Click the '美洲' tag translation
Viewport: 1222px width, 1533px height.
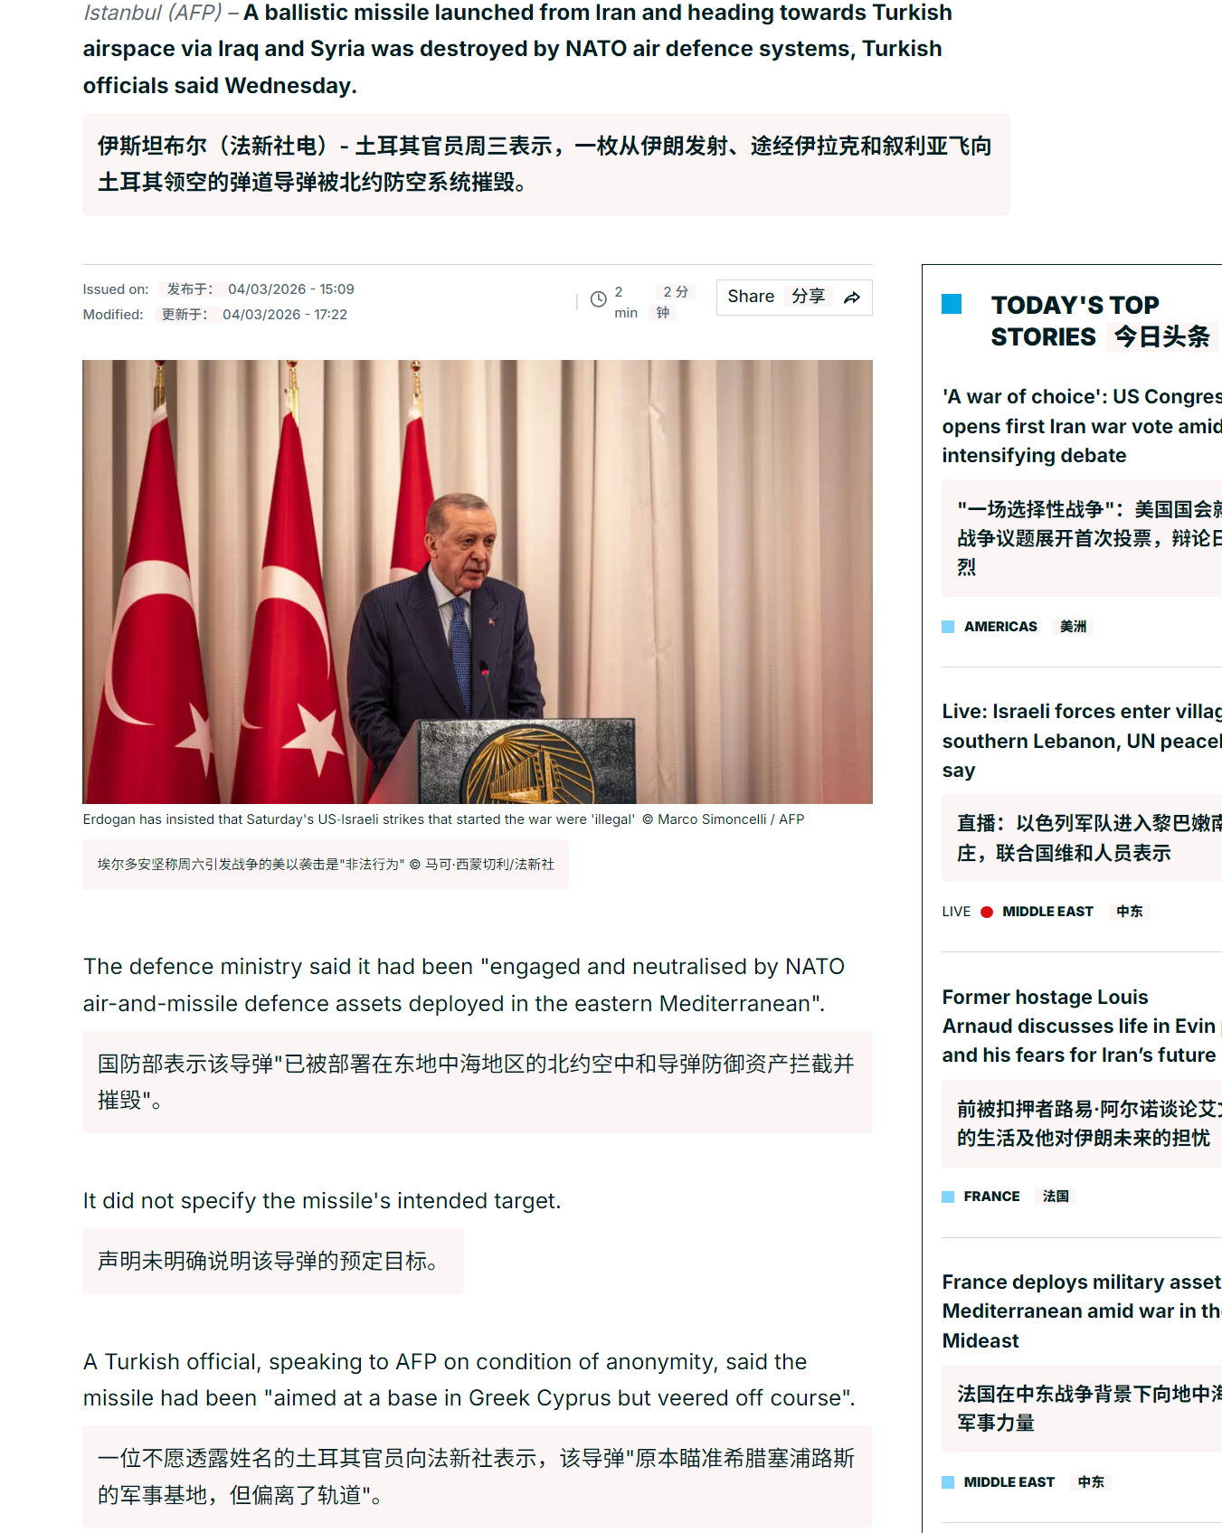click(1073, 627)
